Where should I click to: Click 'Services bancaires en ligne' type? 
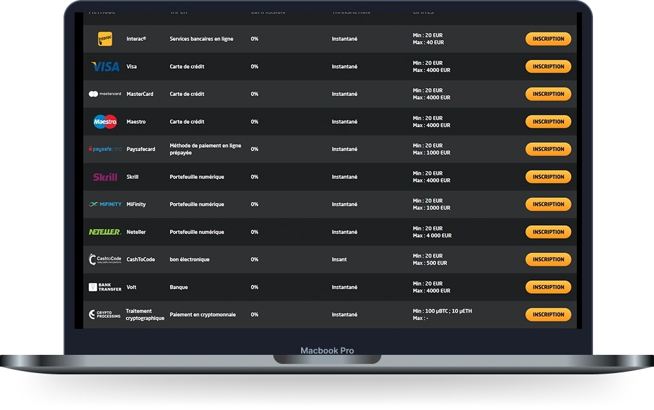coord(201,39)
